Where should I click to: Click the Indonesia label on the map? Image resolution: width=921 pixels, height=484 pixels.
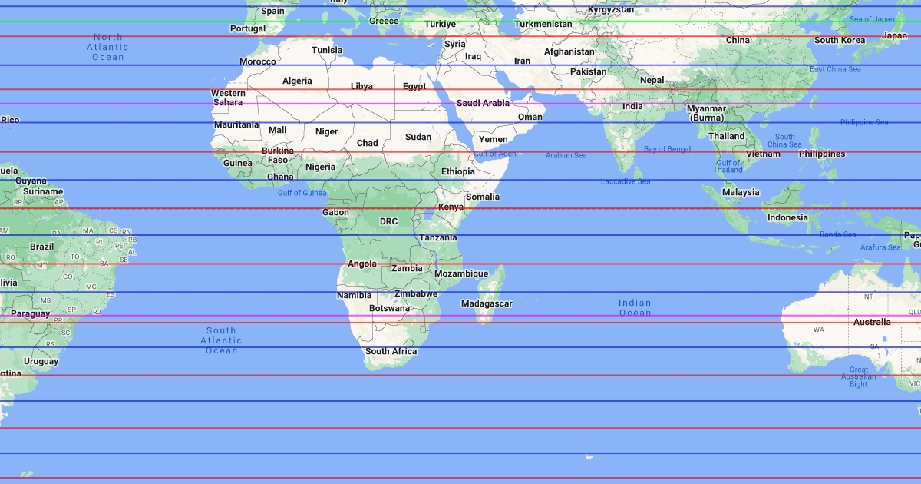coord(787,217)
